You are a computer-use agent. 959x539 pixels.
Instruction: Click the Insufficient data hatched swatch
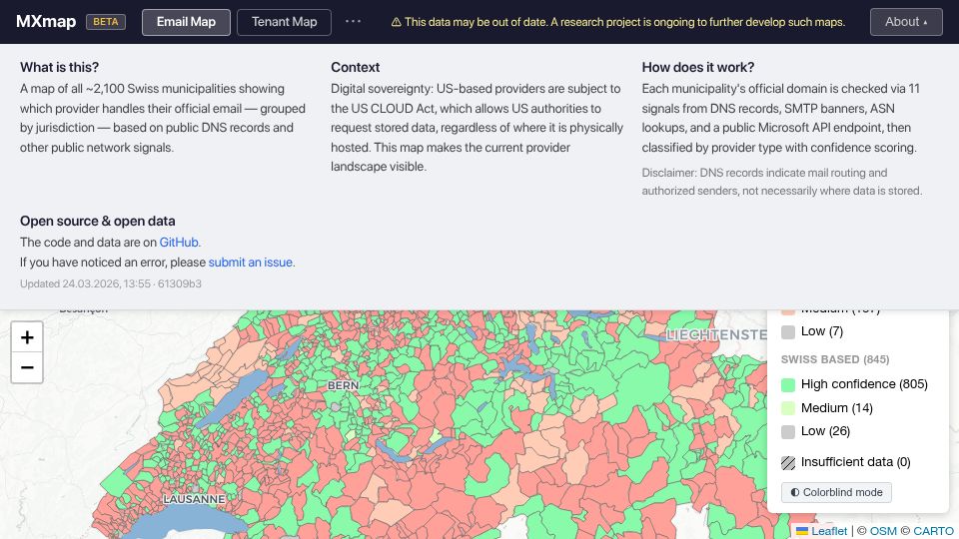(788, 462)
